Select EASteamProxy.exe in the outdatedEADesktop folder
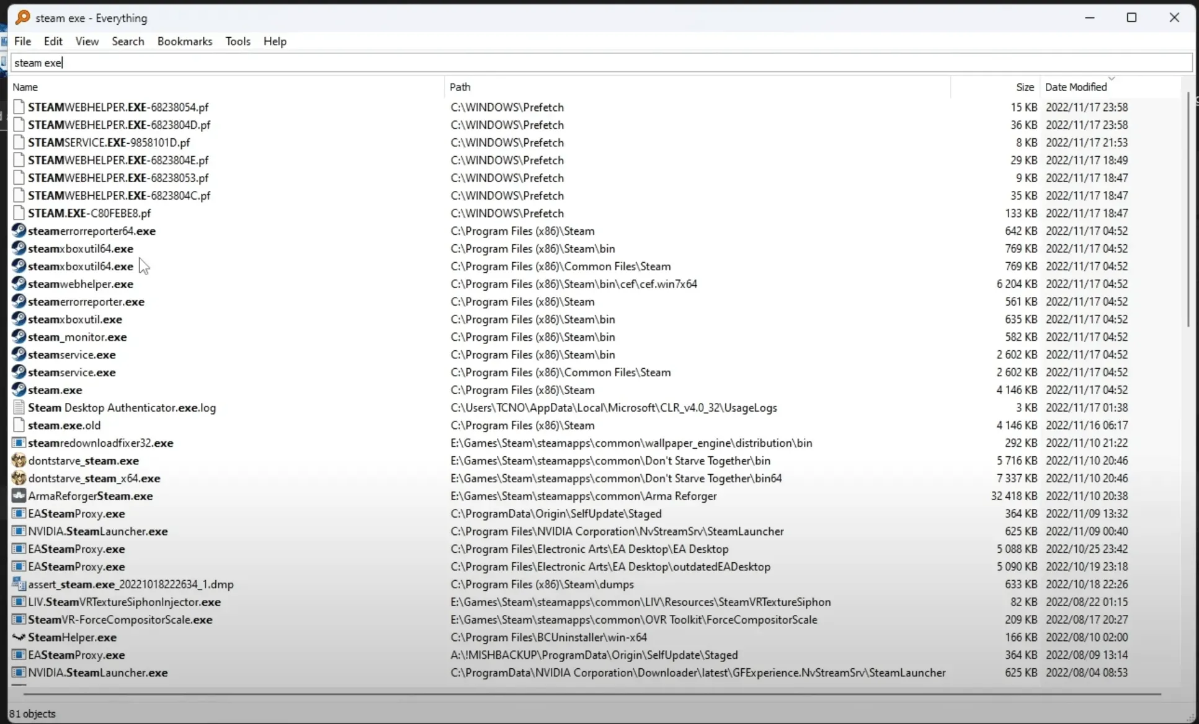Screen dimensions: 1199x724 pyautogui.click(x=76, y=567)
